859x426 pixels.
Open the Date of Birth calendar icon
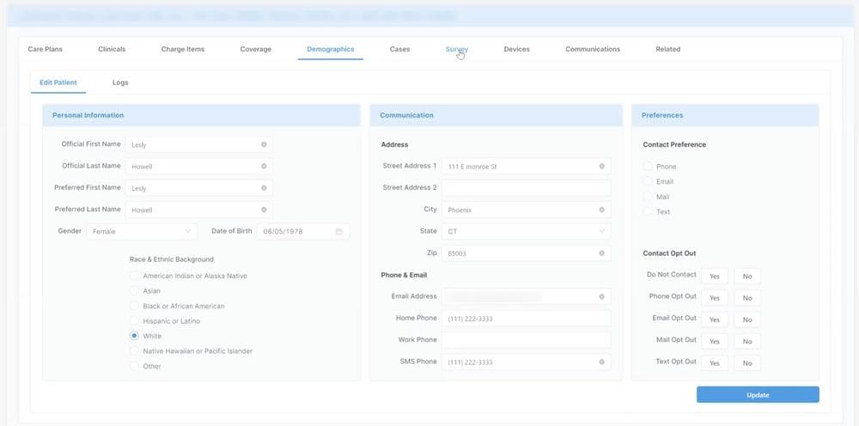(339, 231)
